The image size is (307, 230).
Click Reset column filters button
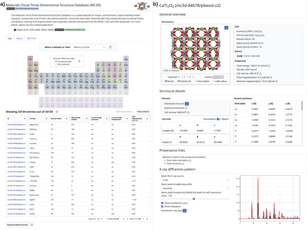click(124, 112)
